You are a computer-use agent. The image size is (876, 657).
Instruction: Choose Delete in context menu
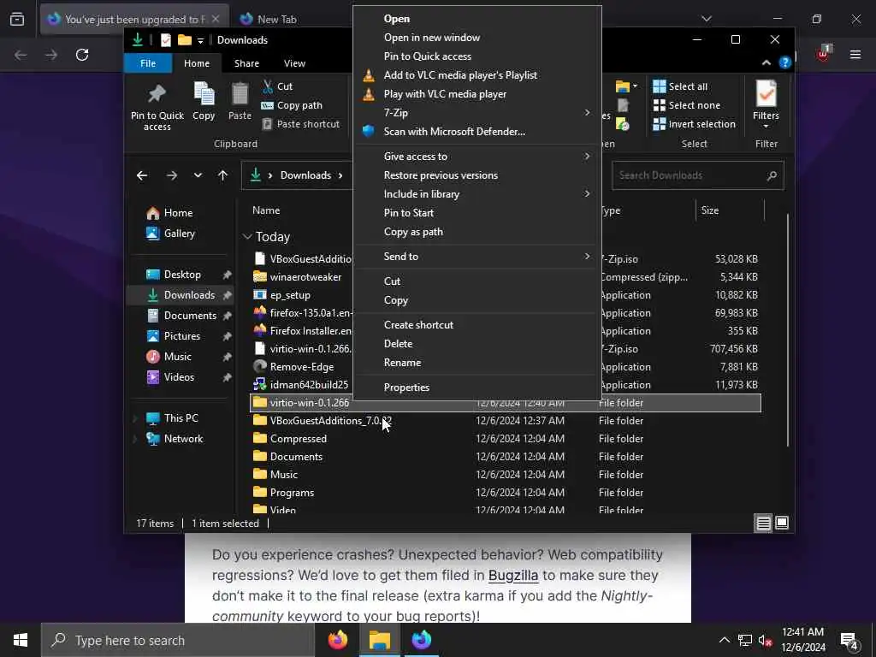[477, 344]
